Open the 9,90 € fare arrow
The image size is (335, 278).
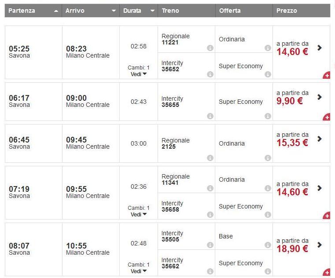pos(320,97)
